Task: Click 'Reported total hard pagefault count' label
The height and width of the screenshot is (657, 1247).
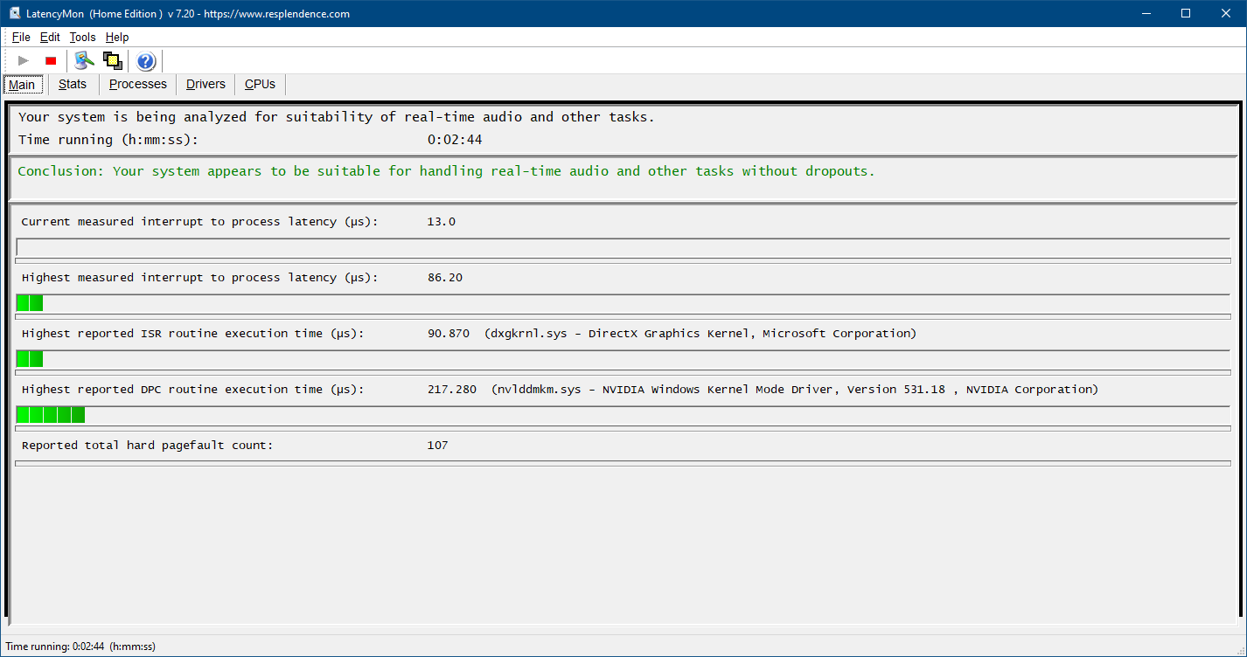Action: tap(147, 446)
